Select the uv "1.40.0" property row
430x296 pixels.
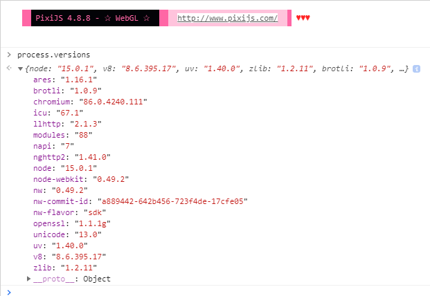(60, 246)
